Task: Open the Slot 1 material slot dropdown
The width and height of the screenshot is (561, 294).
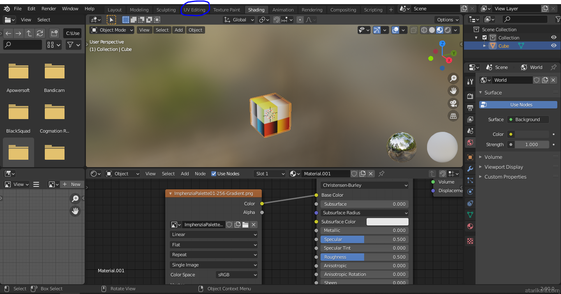Action: point(270,174)
